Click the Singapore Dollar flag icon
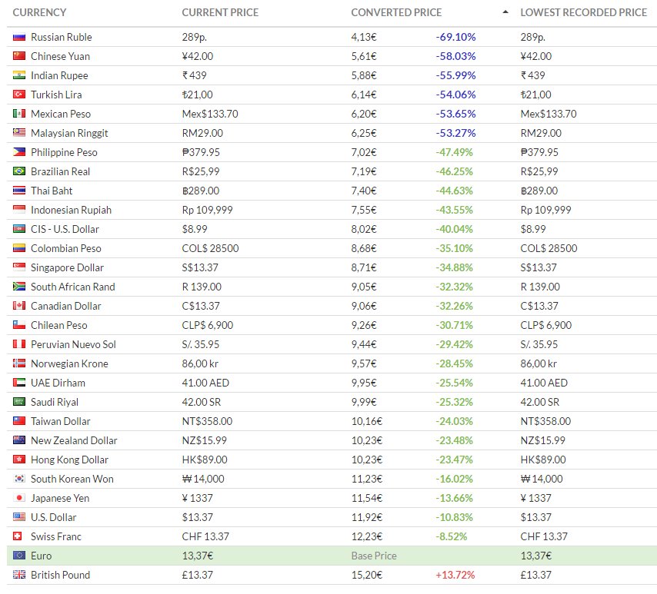 coord(19,268)
